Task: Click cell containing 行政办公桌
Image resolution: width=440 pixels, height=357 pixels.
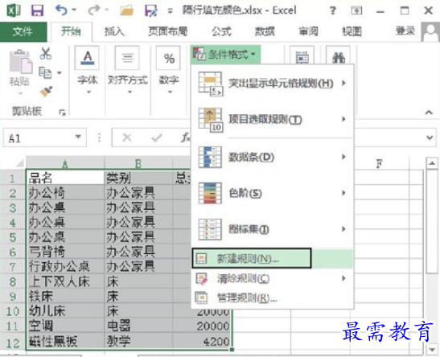Action: [x=65, y=266]
